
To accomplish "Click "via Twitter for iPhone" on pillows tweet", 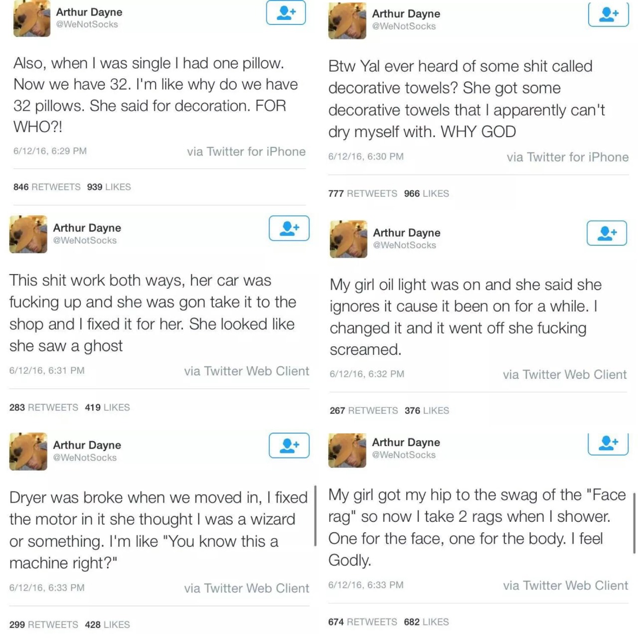I will pyautogui.click(x=246, y=152).
